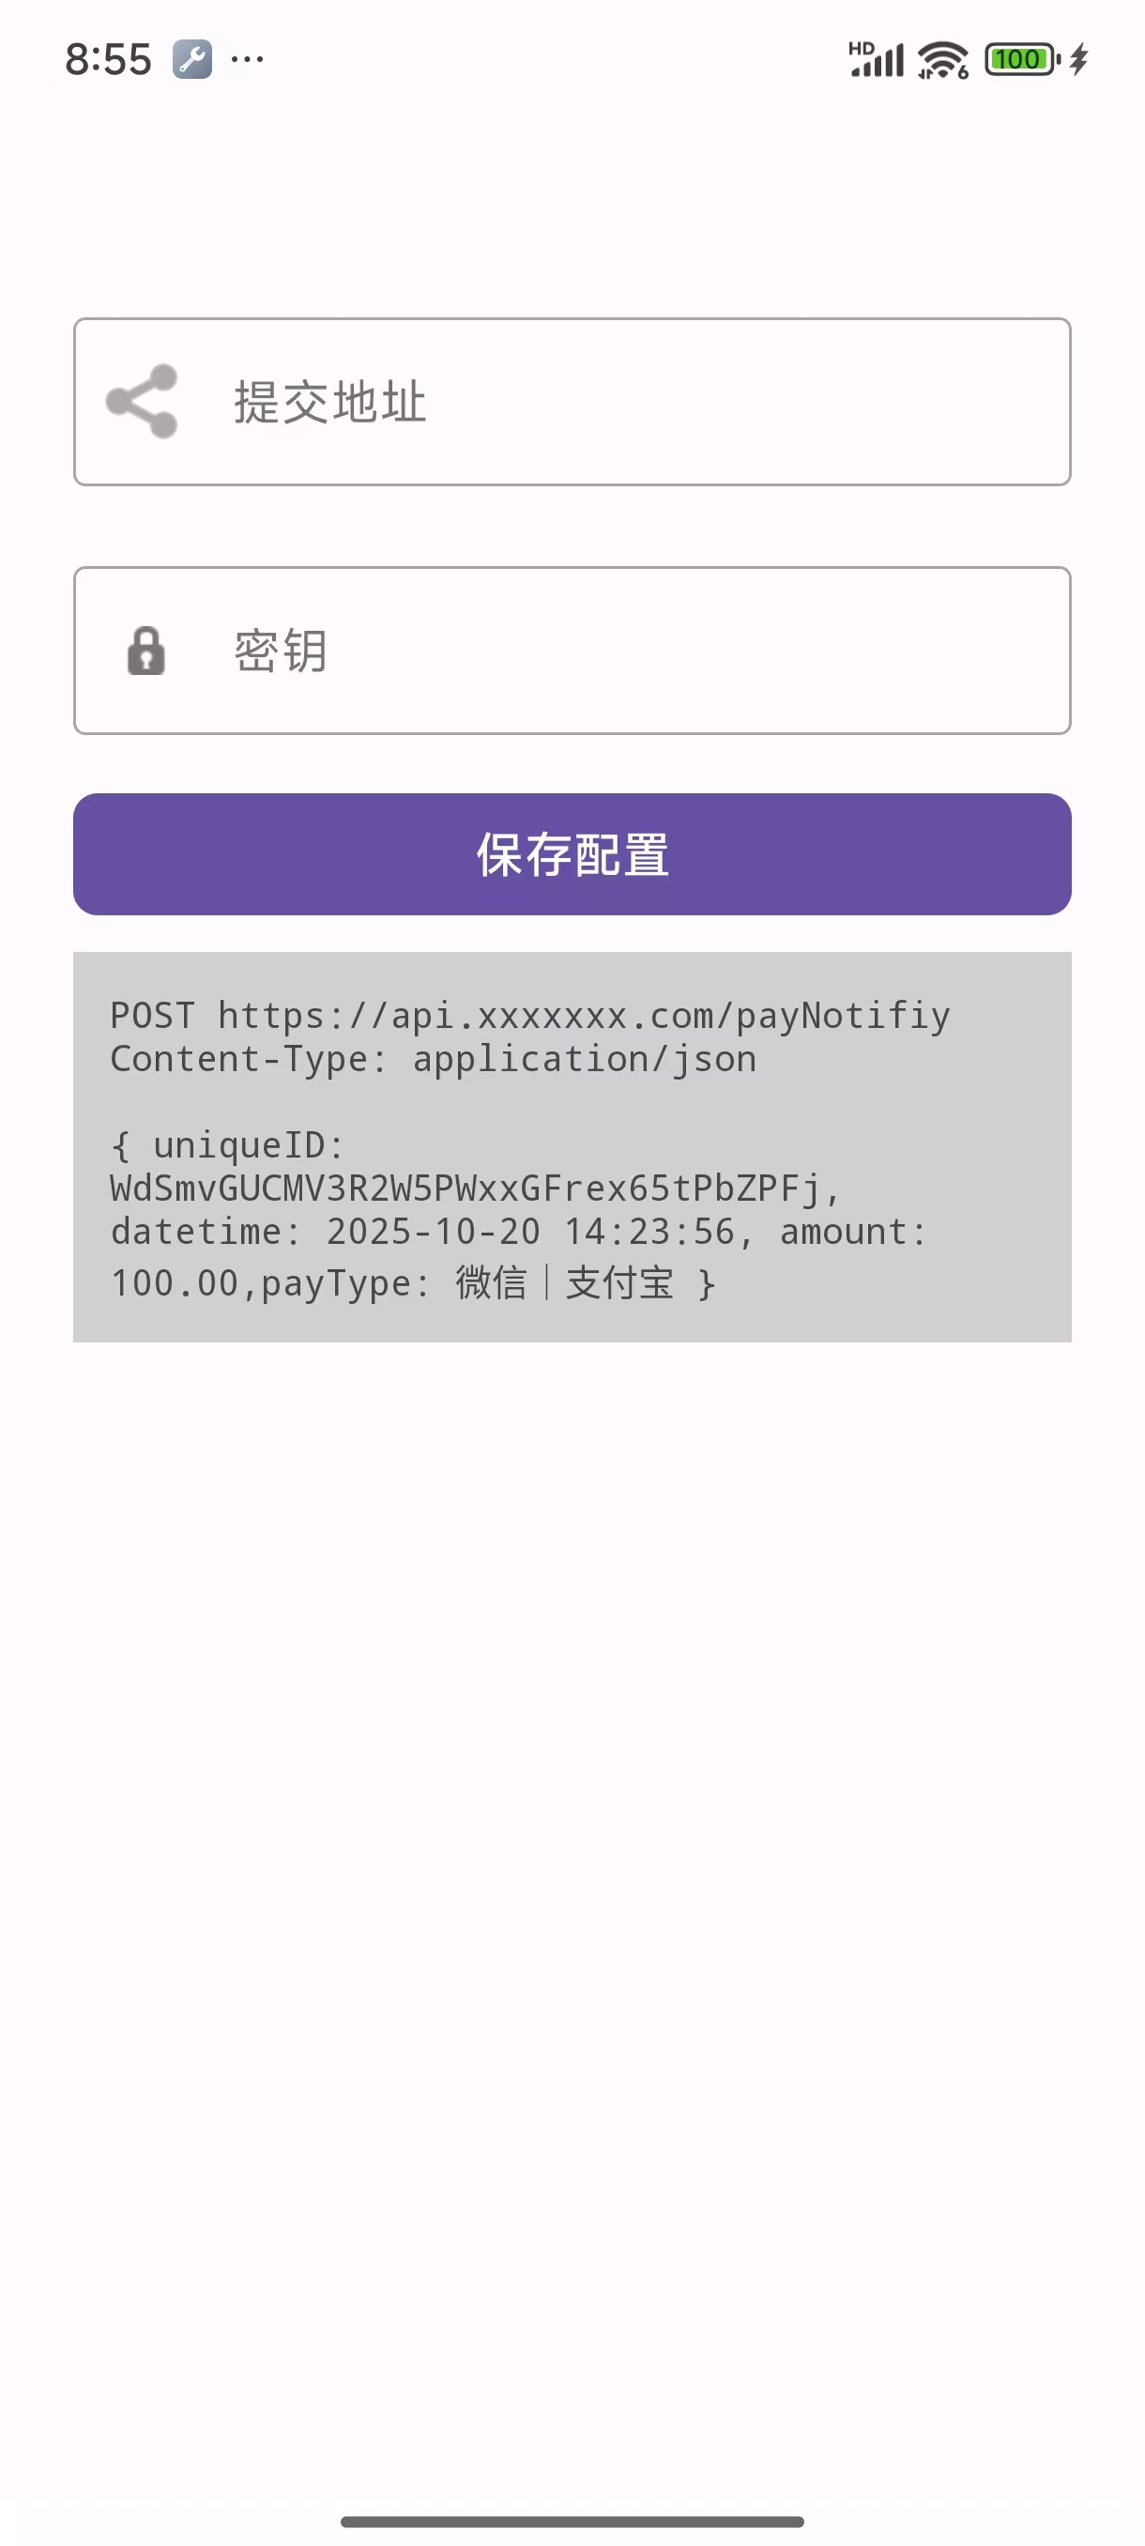Tap the 8:55 clock in the status bar
Viewport: 1145px width, 2546px height.
tap(109, 59)
